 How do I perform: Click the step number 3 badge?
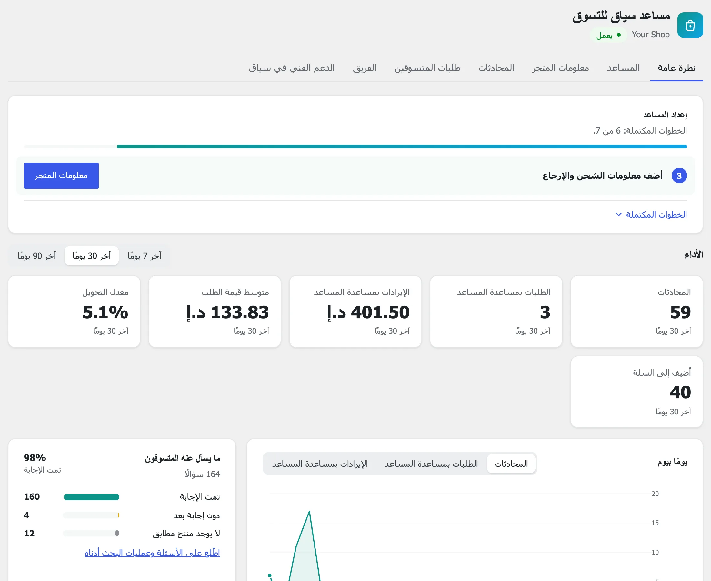(x=679, y=176)
